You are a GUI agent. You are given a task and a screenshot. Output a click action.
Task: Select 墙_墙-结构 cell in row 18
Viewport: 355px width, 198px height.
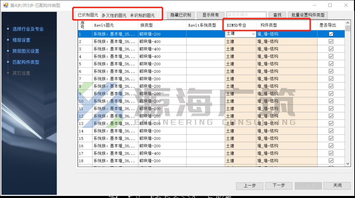286,161
